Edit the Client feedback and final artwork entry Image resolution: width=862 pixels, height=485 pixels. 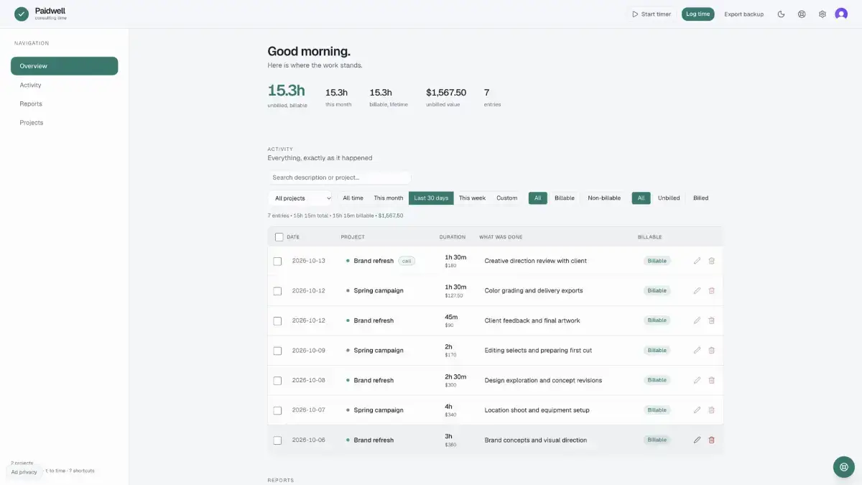coord(697,320)
